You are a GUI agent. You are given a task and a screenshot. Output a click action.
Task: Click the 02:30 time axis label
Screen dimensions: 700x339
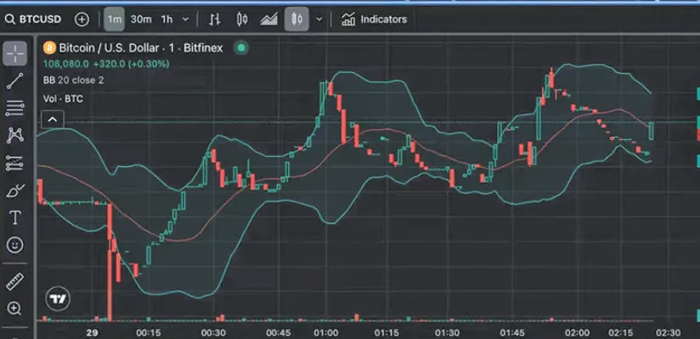669,333
